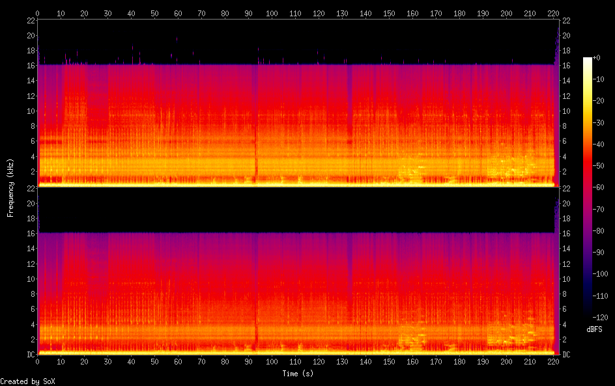Select the 50 mark on the top time axis
The width and height of the screenshot is (615, 386).
coord(154,13)
